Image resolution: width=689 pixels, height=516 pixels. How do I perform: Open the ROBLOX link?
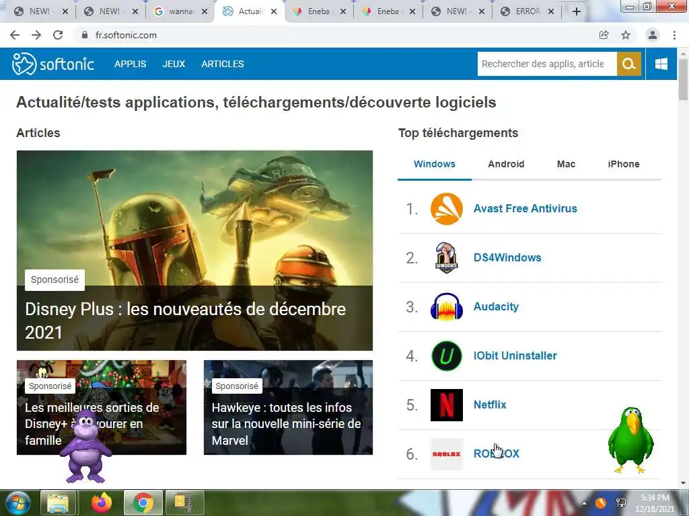click(x=496, y=454)
